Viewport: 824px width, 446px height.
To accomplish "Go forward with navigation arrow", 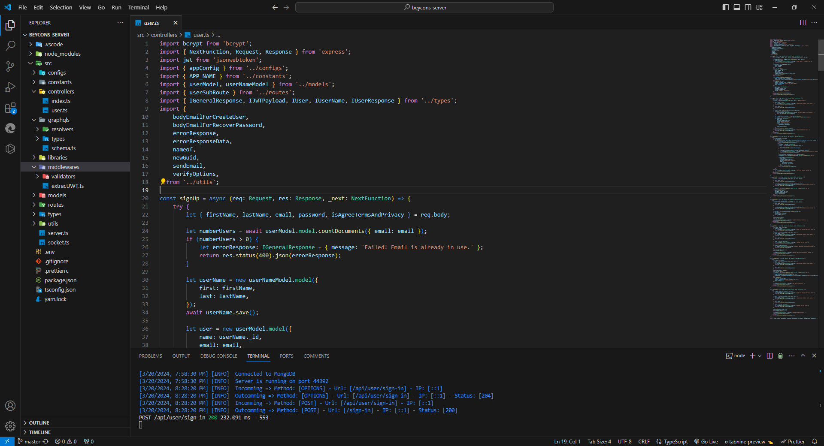I will click(x=286, y=7).
